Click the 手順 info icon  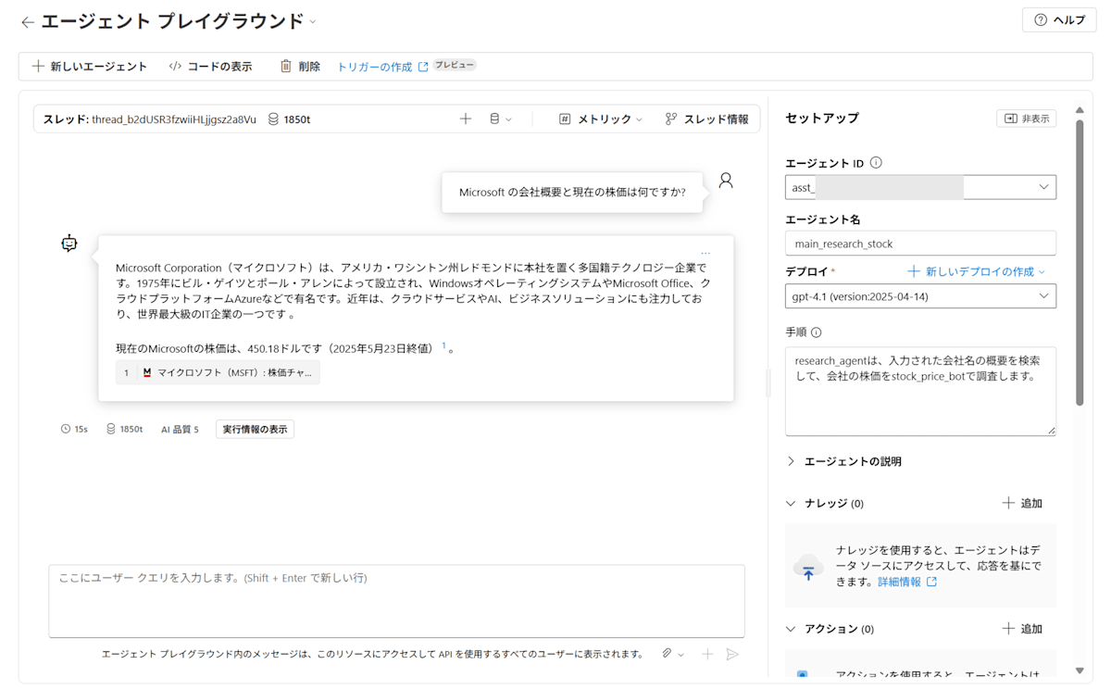(x=816, y=332)
